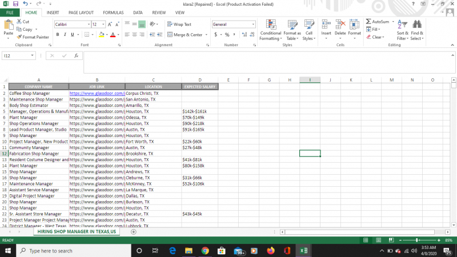Open the Calibri font name dropdown

[x=89, y=25]
